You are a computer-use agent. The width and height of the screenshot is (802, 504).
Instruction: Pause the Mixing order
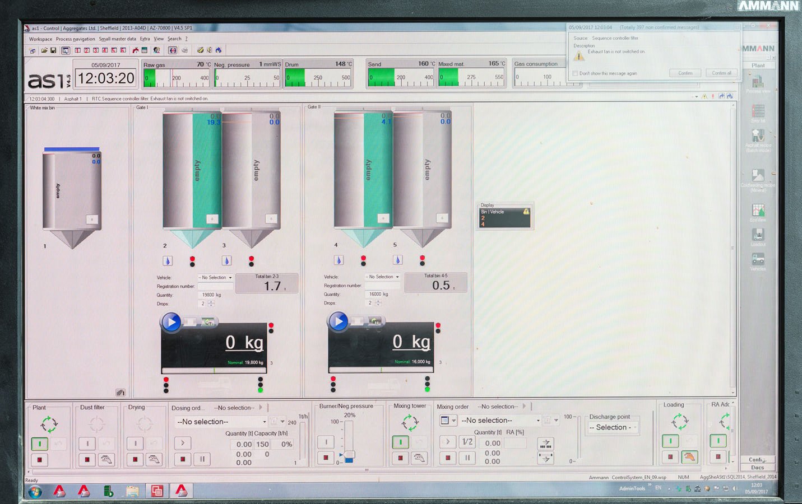(x=467, y=458)
